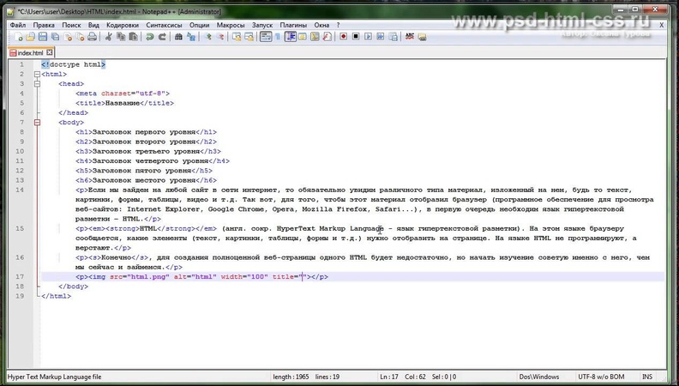Click the Undo arrow icon
679x386 pixels.
point(149,38)
